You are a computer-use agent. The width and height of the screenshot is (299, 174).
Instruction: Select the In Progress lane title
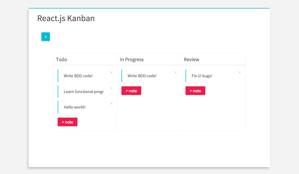click(x=132, y=60)
